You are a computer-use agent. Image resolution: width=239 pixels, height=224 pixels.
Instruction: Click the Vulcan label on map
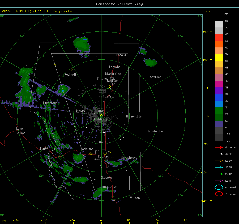click(135, 198)
